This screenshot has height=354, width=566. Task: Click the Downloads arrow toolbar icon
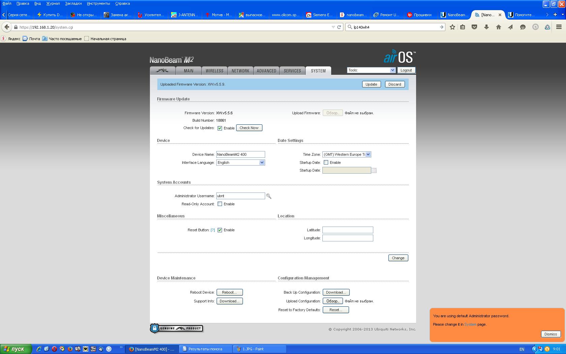tap(486, 27)
